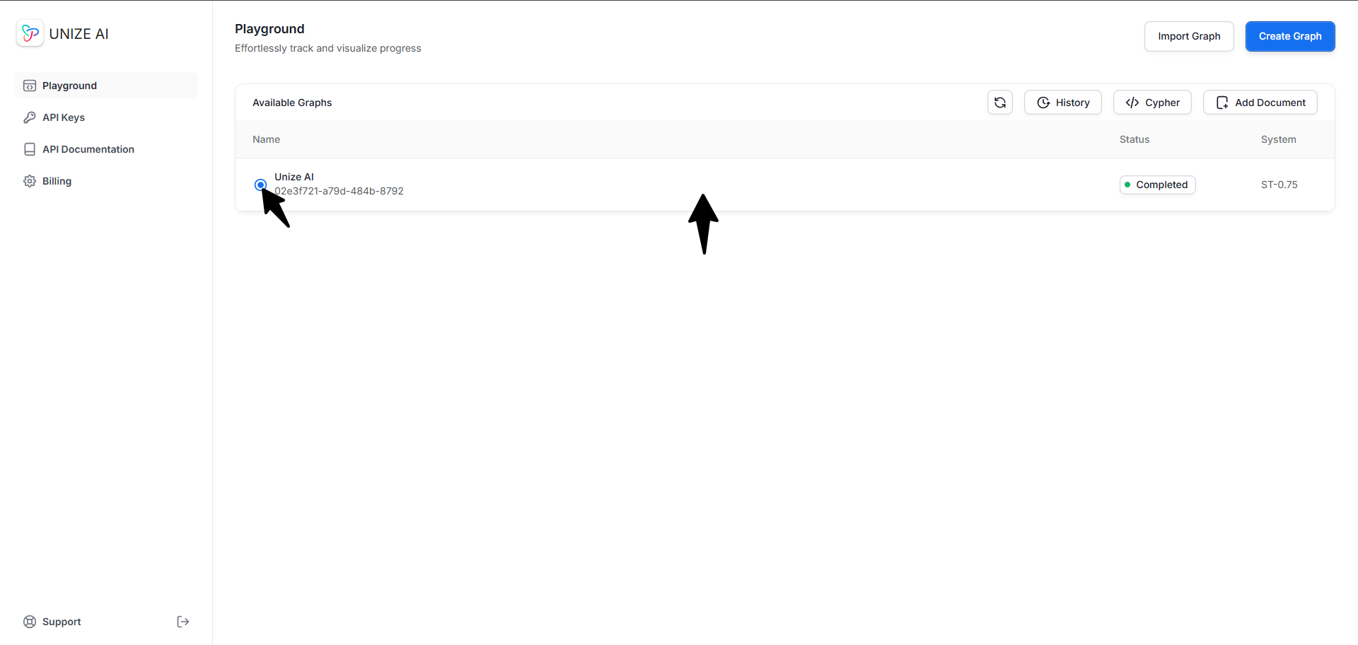Click the Available Graphs heading
The height and width of the screenshot is (645, 1358).
292,103
